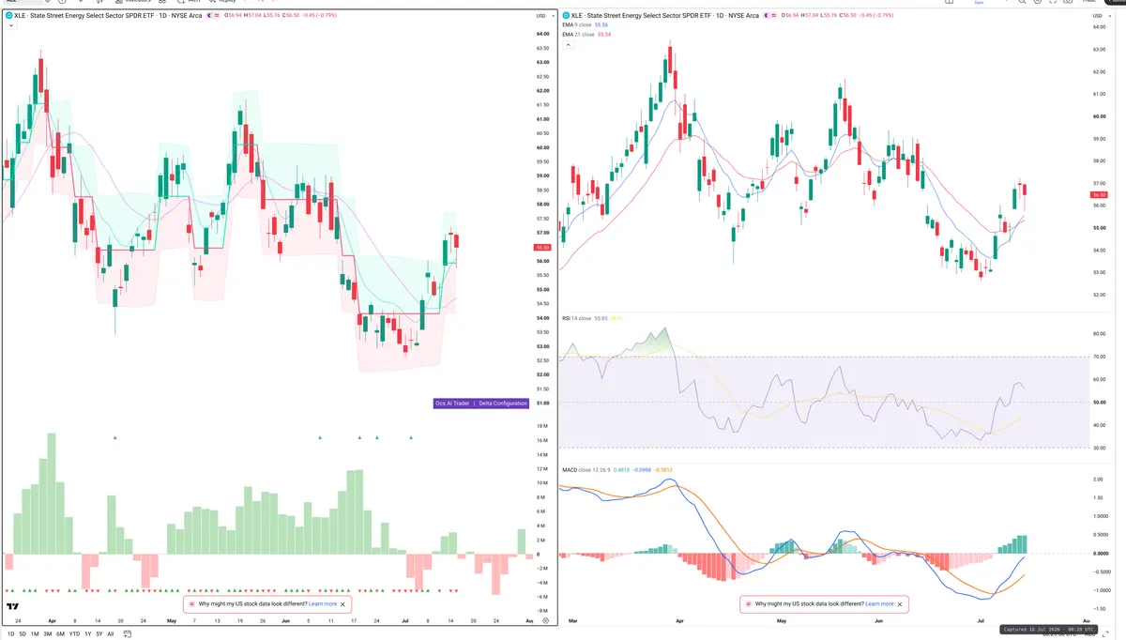The width and height of the screenshot is (1126, 640).
Task: Click the May label on left time axis
Action: [x=171, y=620]
